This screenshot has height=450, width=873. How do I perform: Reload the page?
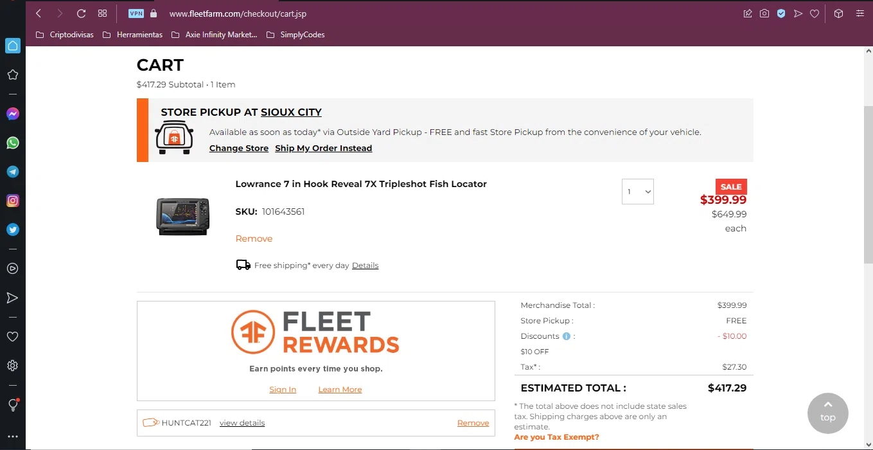pos(81,14)
